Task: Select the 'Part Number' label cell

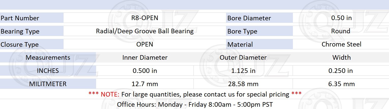Action: (x=32, y=18)
